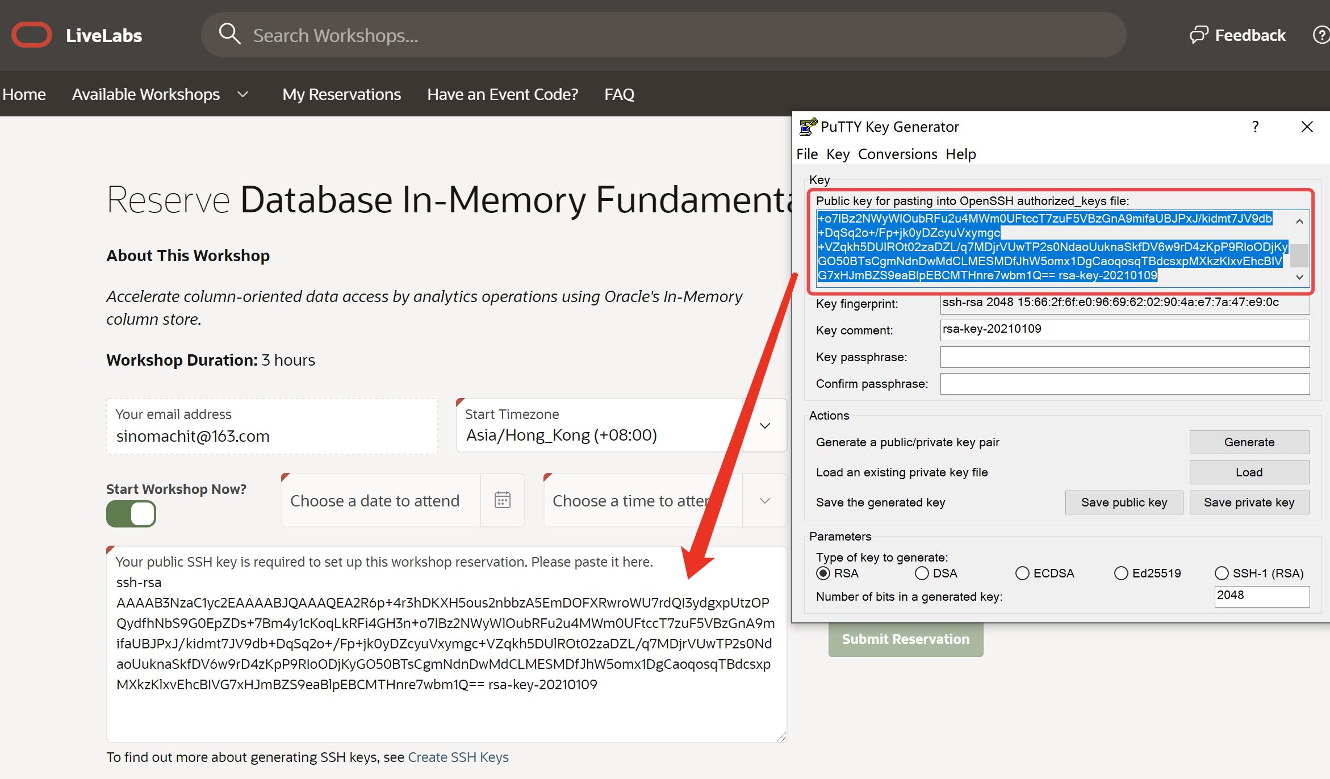Select the DSA key type radio button
The image size is (1330, 779).
point(922,573)
